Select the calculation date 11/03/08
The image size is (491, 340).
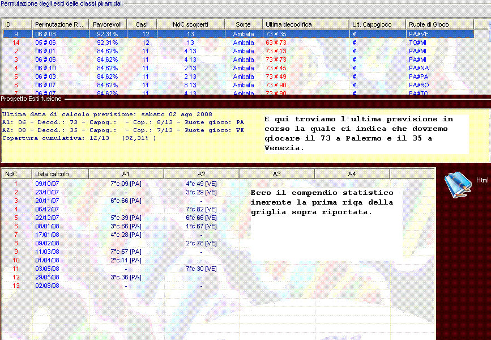[x=47, y=252]
